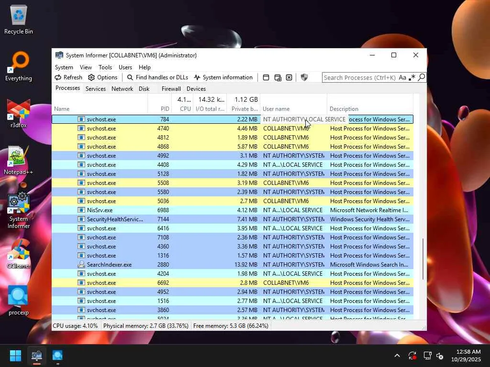Toggle case-sensitive search (Aa)
490x367 pixels.
click(402, 77)
